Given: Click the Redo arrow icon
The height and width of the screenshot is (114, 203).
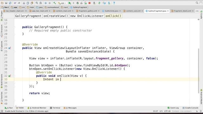Looking at the screenshot, I should (19, 3).
